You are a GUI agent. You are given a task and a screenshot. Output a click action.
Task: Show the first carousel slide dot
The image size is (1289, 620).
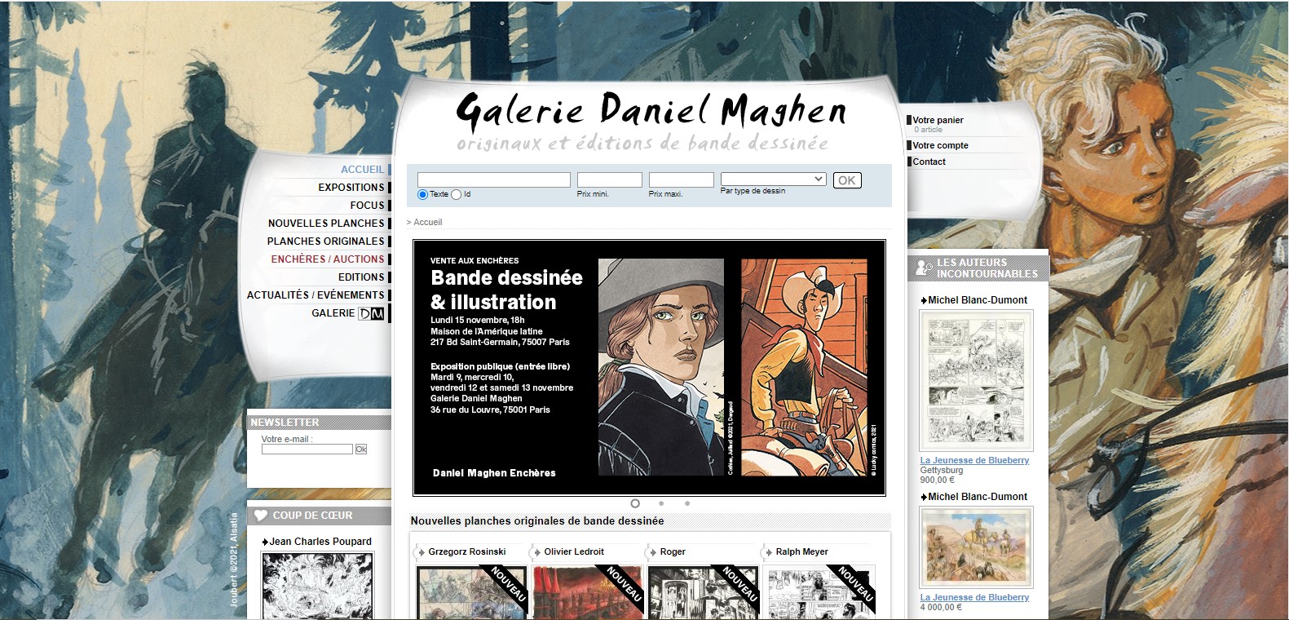(x=635, y=503)
